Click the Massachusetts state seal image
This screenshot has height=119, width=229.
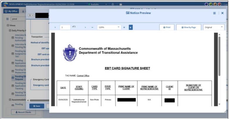pyautogui.click(x=70, y=53)
